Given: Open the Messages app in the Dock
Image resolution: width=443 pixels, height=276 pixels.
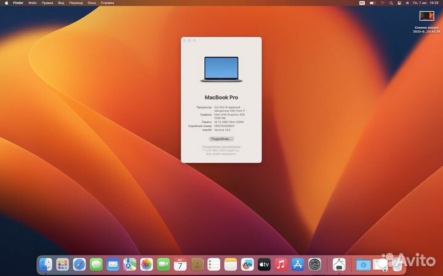Looking at the screenshot, I should coord(97,265).
